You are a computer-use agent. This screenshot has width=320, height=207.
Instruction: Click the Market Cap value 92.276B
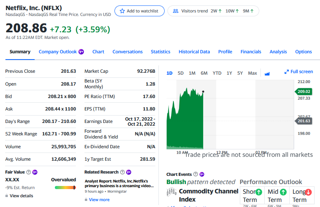point(146,71)
